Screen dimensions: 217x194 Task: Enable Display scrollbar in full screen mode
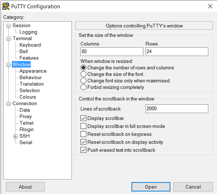(83, 126)
